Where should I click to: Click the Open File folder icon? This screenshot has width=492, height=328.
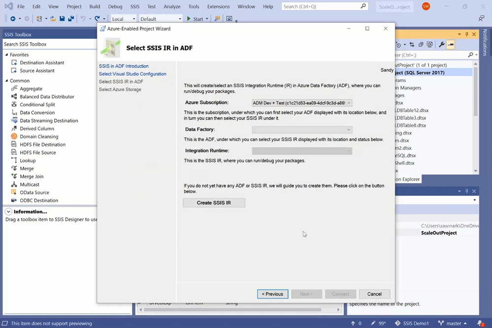(x=53, y=19)
